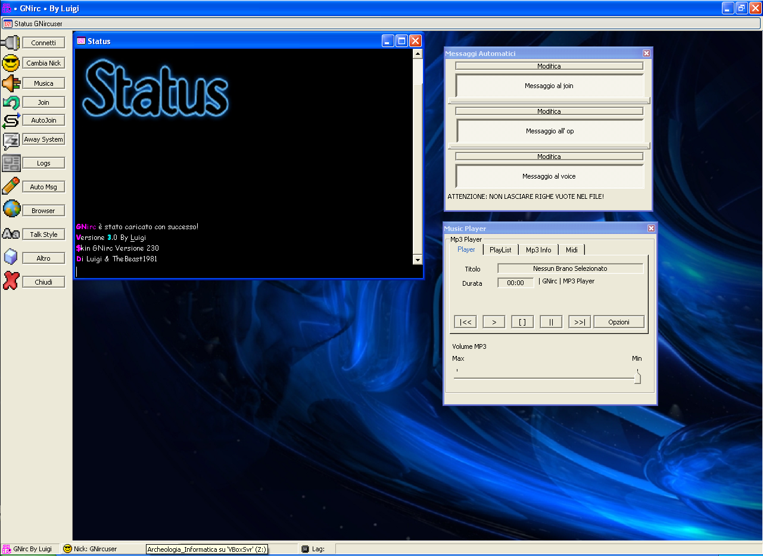The height and width of the screenshot is (556, 763).
Task: Open the Logs button in sidebar
Action: coord(43,163)
